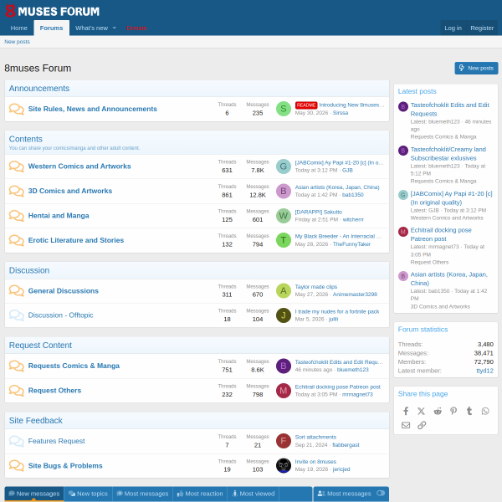The image size is (502, 502).
Task: Click Requests Comics & Manga forum icon
Action: [x=17, y=366]
